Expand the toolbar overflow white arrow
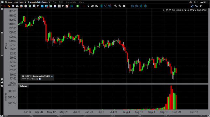The image size is (210, 117). pos(201,6)
